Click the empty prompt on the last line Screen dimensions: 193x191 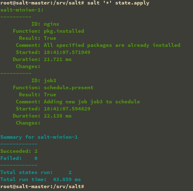pos(87,186)
